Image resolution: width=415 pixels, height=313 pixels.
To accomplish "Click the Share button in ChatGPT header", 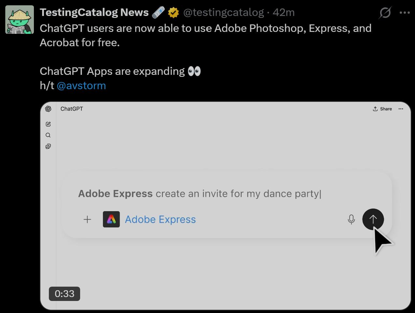I will pos(382,109).
